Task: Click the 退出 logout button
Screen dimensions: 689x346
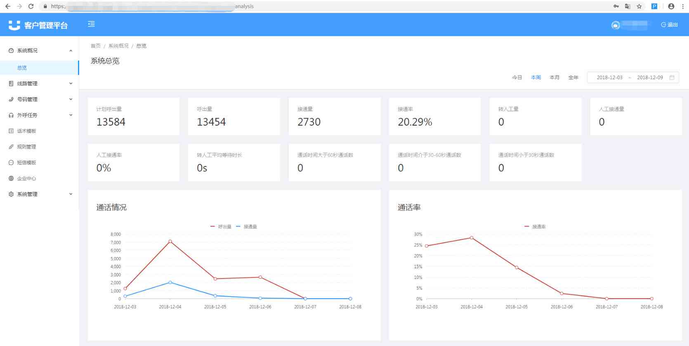Action: pyautogui.click(x=669, y=25)
